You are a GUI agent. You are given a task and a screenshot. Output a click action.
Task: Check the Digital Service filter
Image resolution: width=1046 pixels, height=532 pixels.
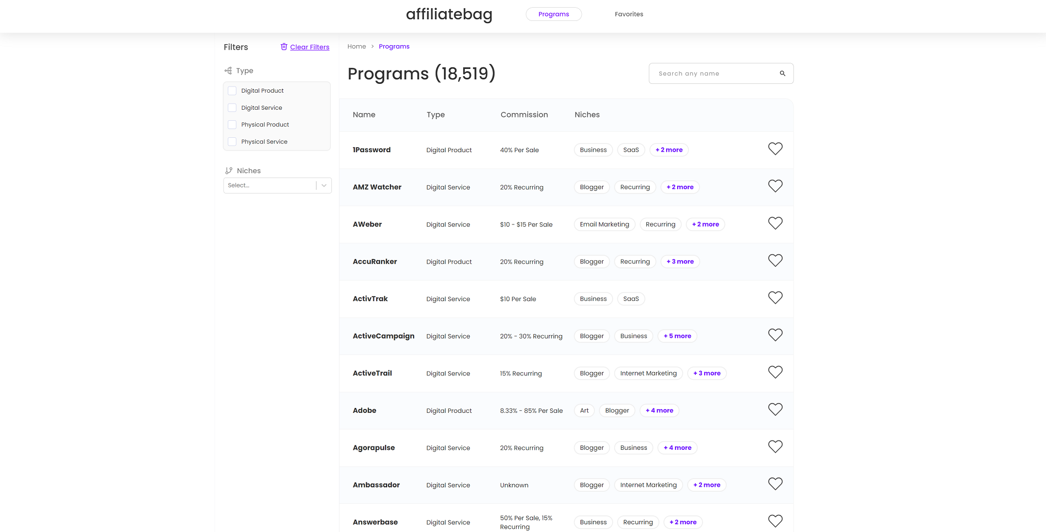pos(232,108)
